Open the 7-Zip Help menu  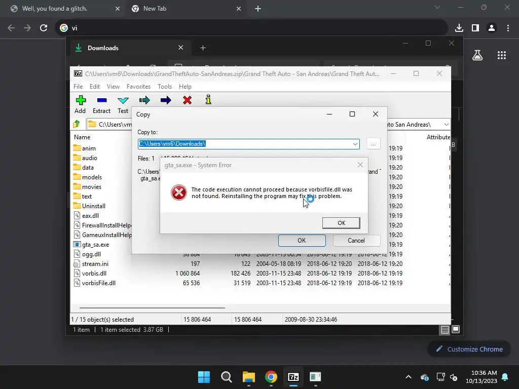185,86
